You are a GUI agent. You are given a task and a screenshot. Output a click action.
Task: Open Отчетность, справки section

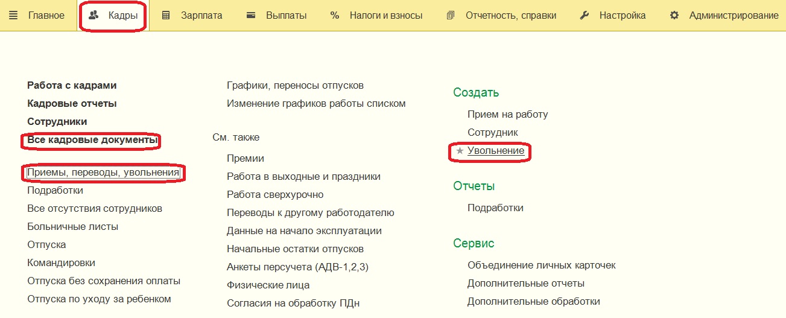(511, 16)
